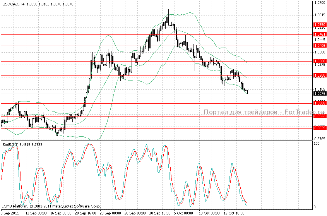Image resolution: width=327 pixels, height=216 pixels.
Task: Click the current price 1.0076 label
Action: pos(320,94)
